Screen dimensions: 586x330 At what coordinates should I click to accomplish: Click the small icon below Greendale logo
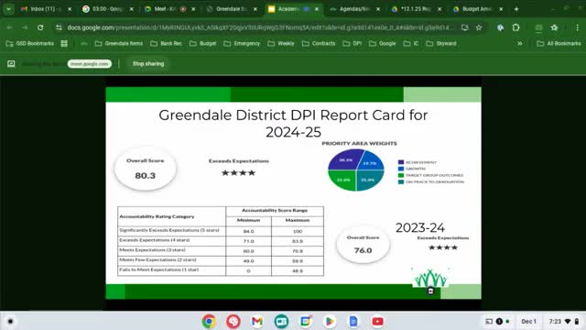(430, 291)
